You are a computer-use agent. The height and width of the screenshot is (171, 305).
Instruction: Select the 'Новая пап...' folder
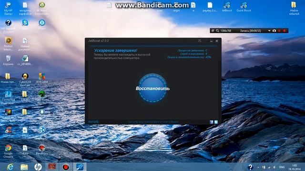pyautogui.click(x=8, y=78)
